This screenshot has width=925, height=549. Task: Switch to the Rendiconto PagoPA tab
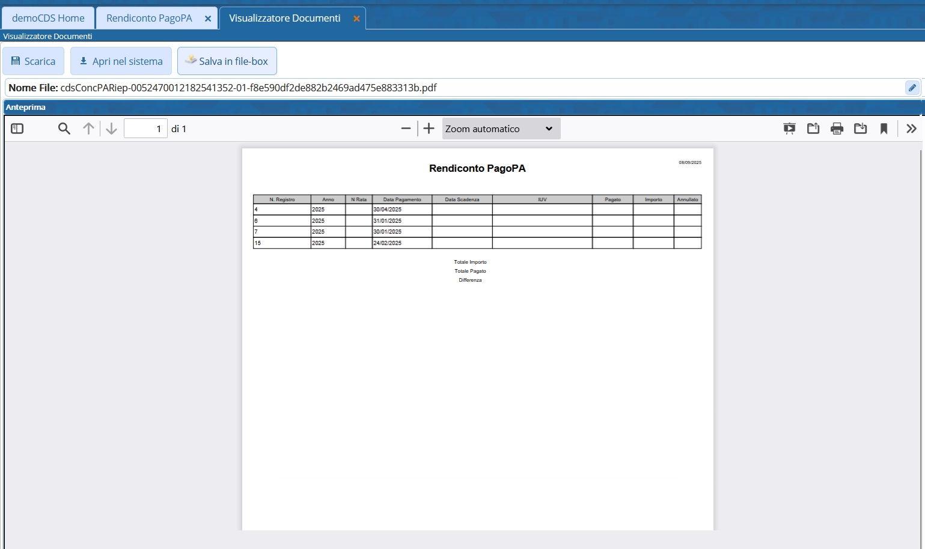[x=149, y=18]
